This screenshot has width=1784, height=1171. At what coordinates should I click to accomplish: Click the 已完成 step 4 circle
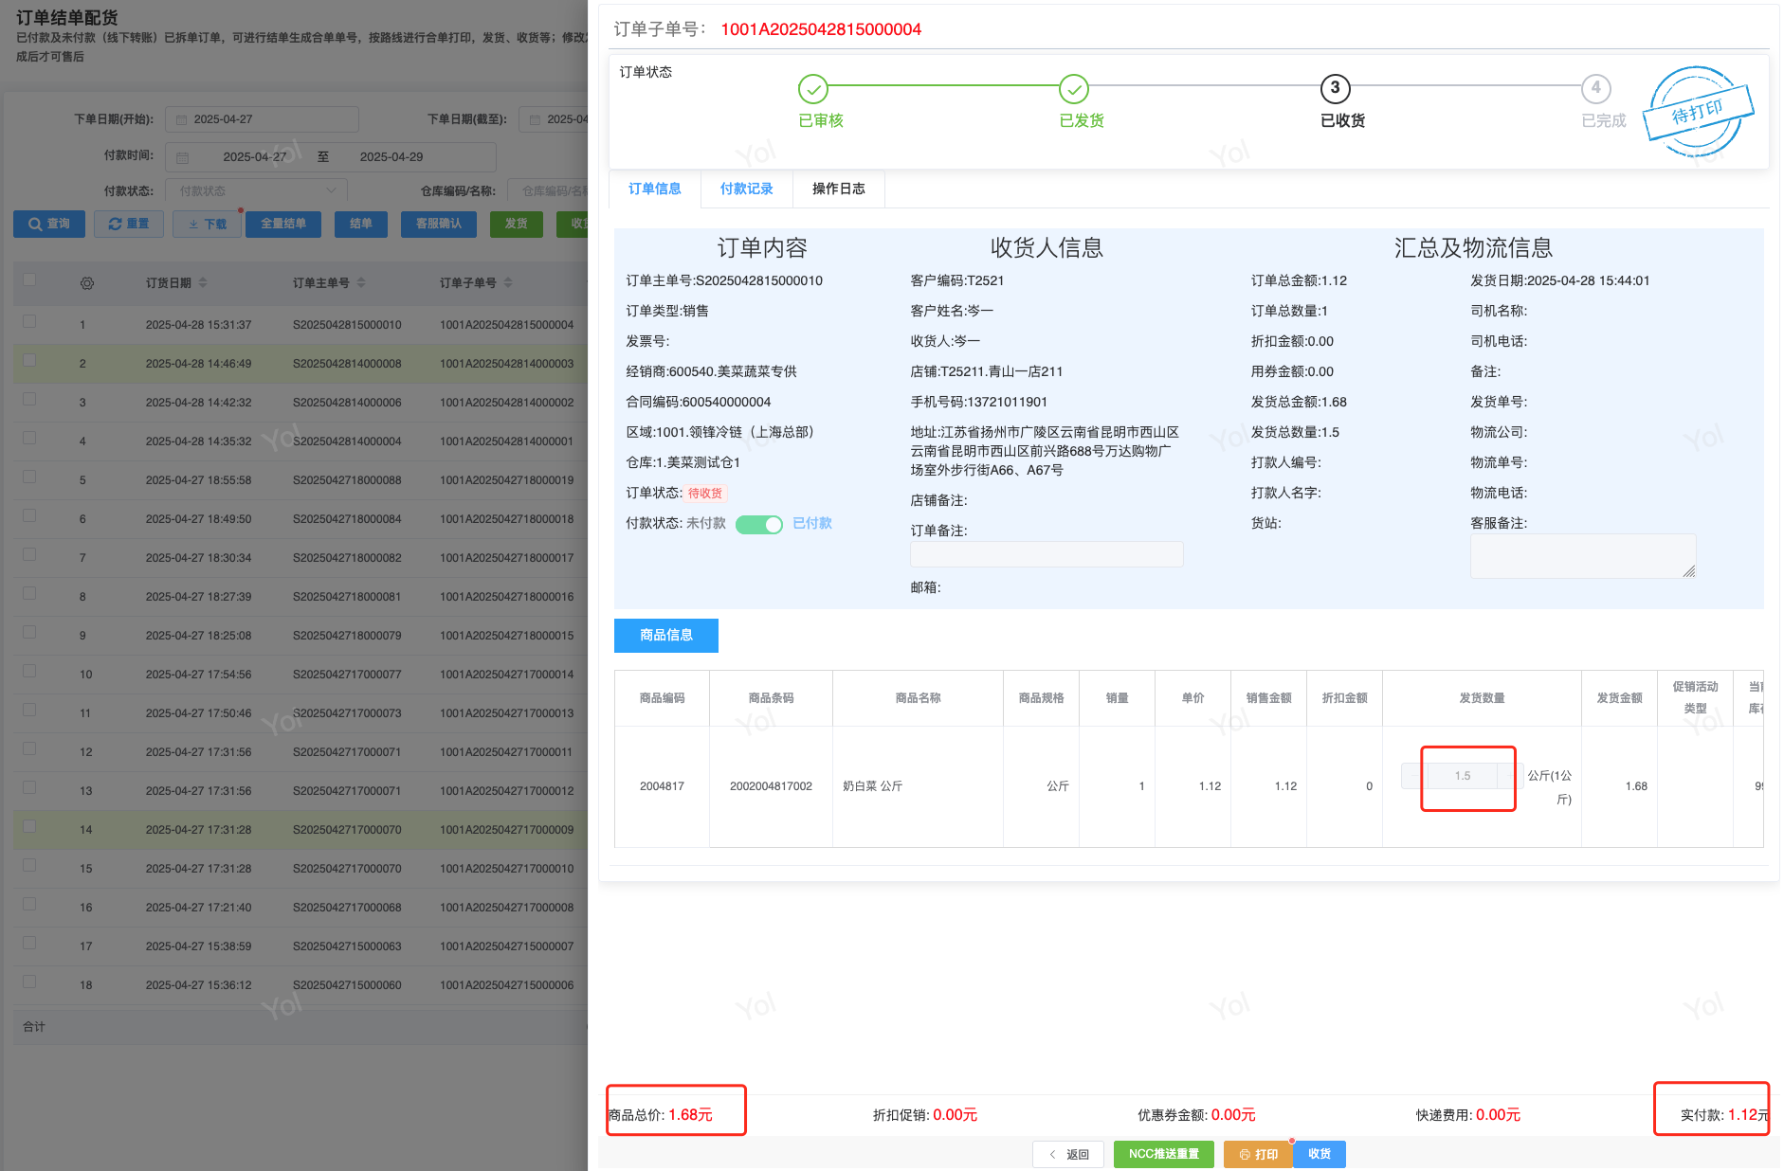coord(1595,89)
